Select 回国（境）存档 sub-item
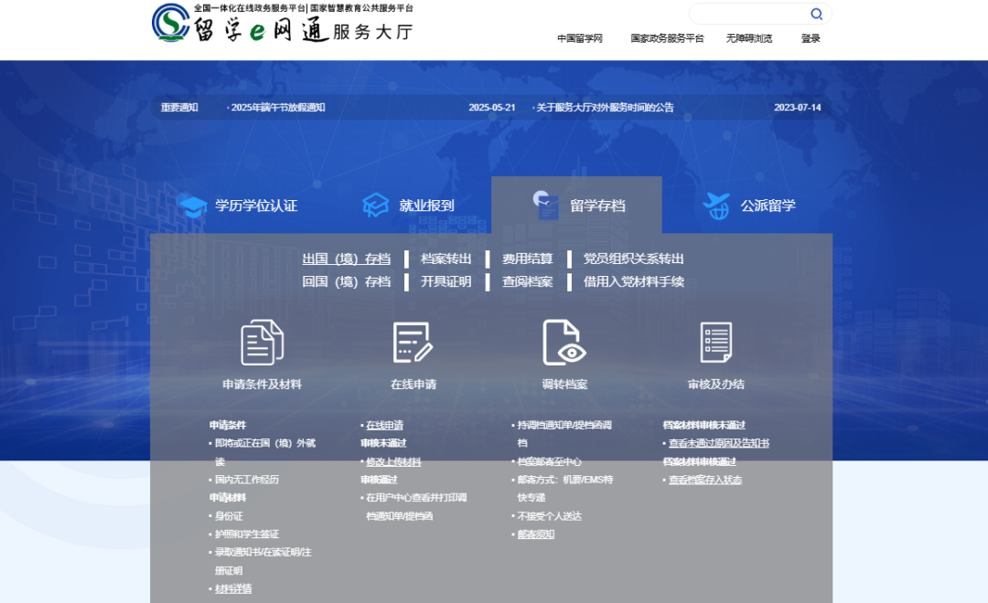 347,281
